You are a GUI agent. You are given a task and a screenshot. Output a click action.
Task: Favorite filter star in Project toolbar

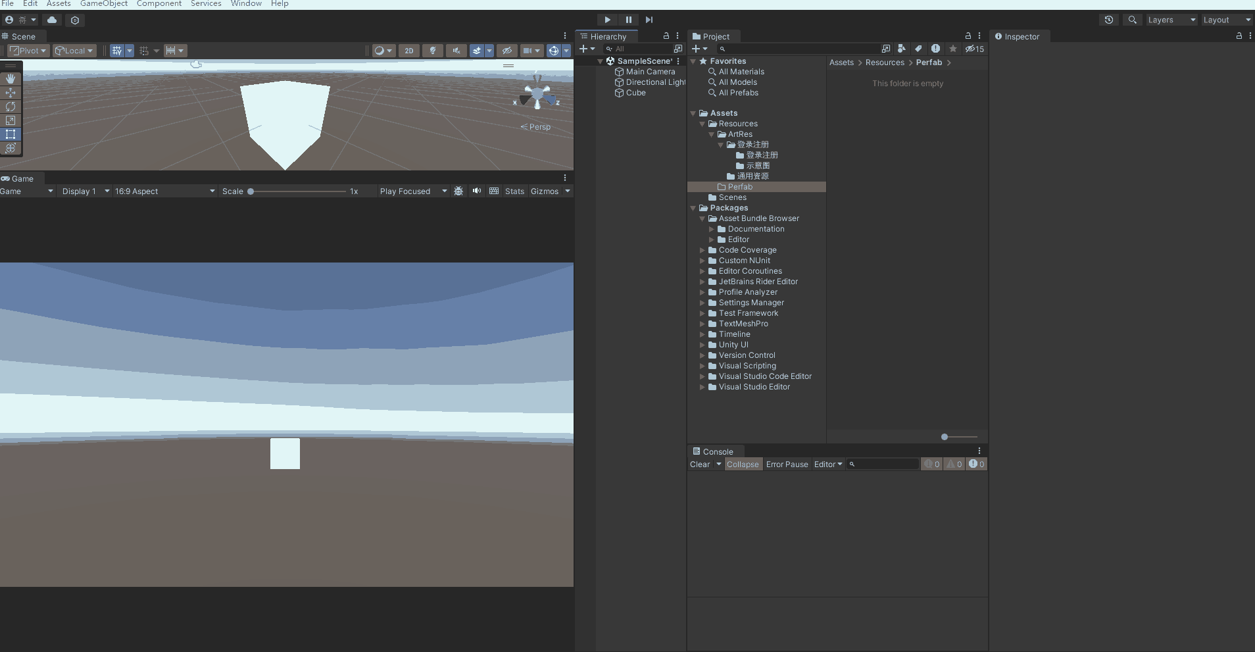click(x=952, y=49)
